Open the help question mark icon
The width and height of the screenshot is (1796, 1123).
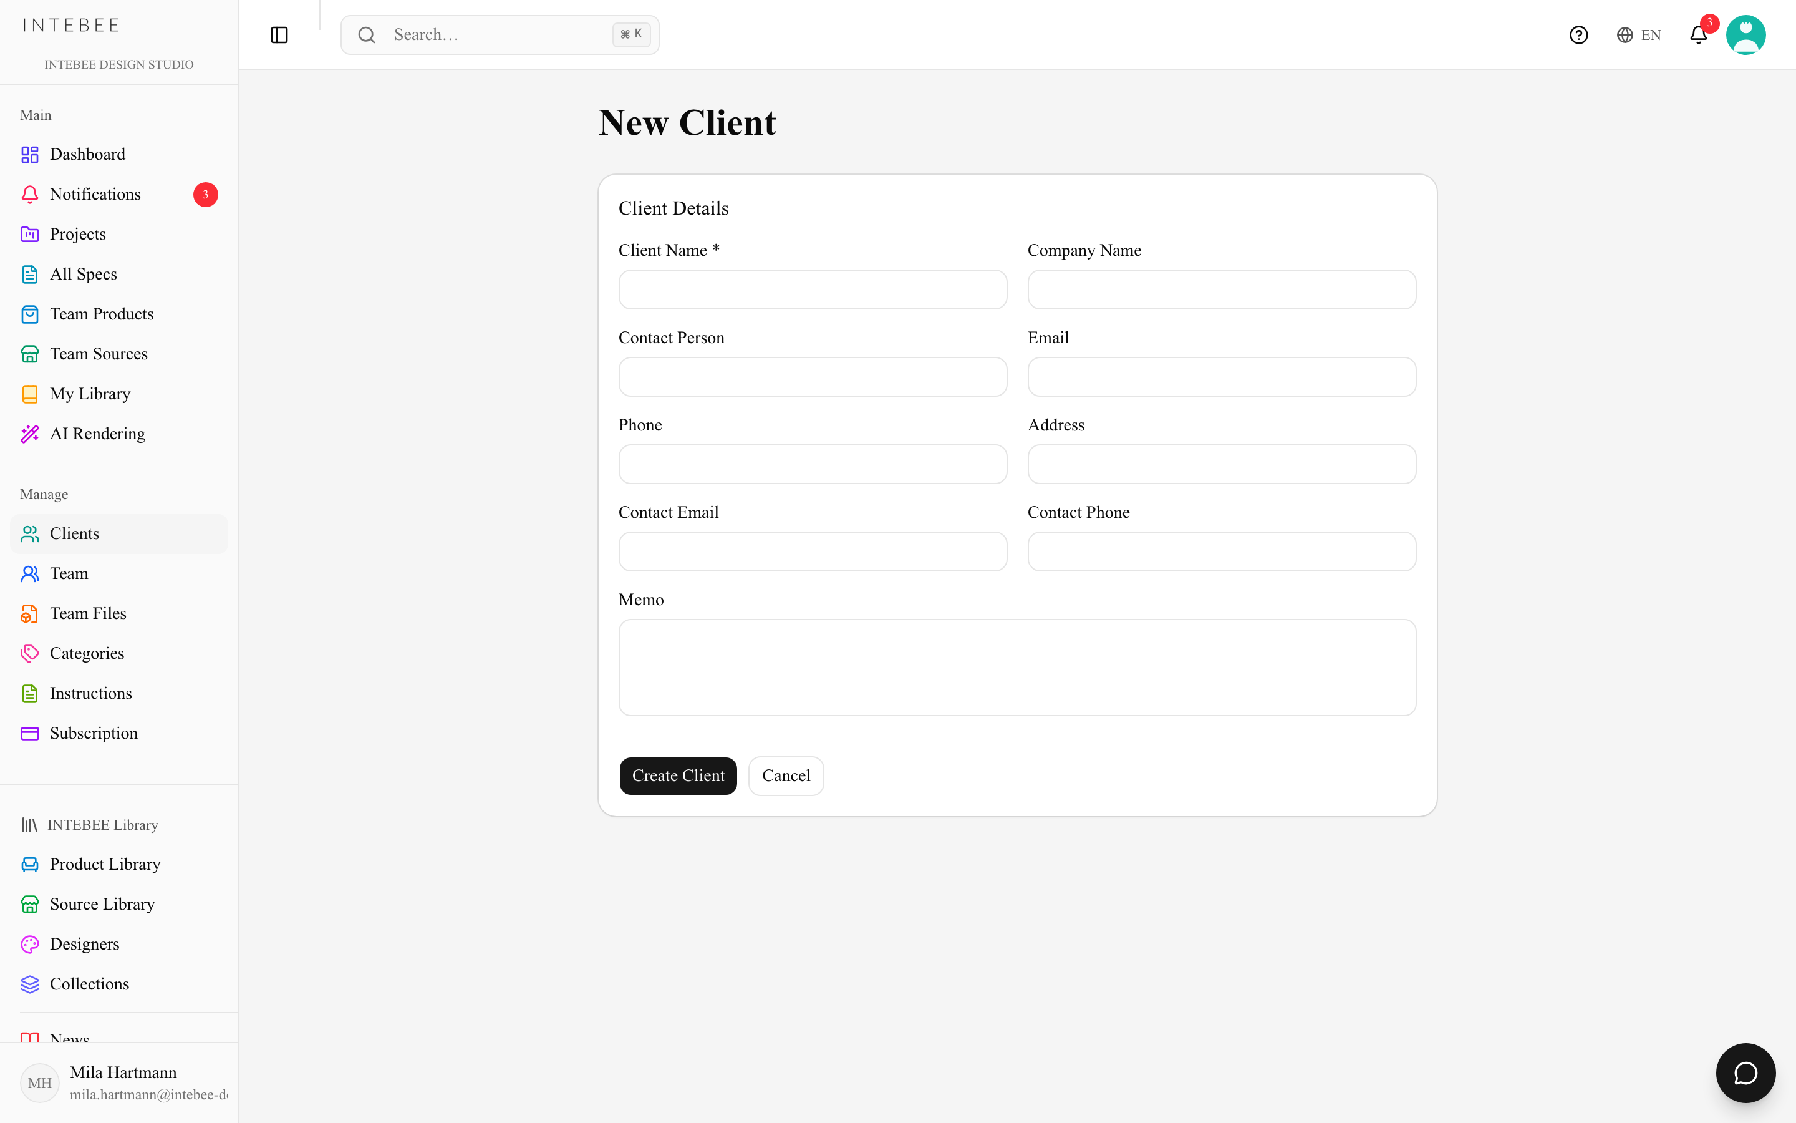[1578, 35]
